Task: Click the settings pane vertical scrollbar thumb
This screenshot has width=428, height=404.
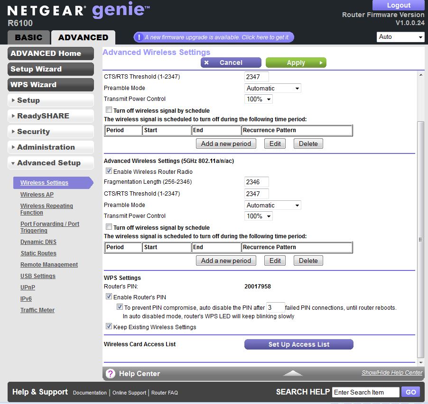Action: 420,240
